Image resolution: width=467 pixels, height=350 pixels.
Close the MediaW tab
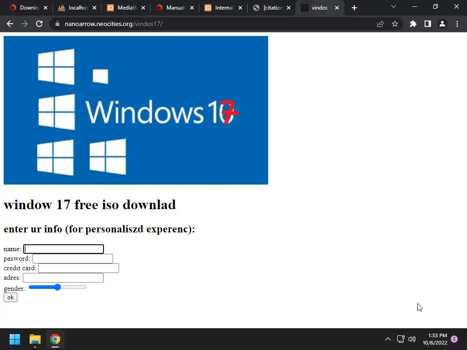pos(143,8)
